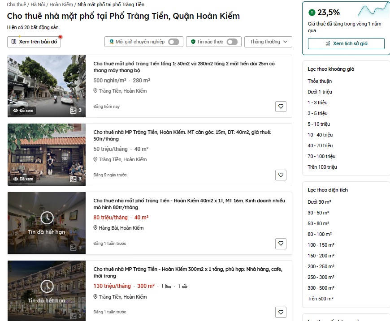Click Xem lịch sử giá button
Screen dimensions: 390x321
coord(346,43)
